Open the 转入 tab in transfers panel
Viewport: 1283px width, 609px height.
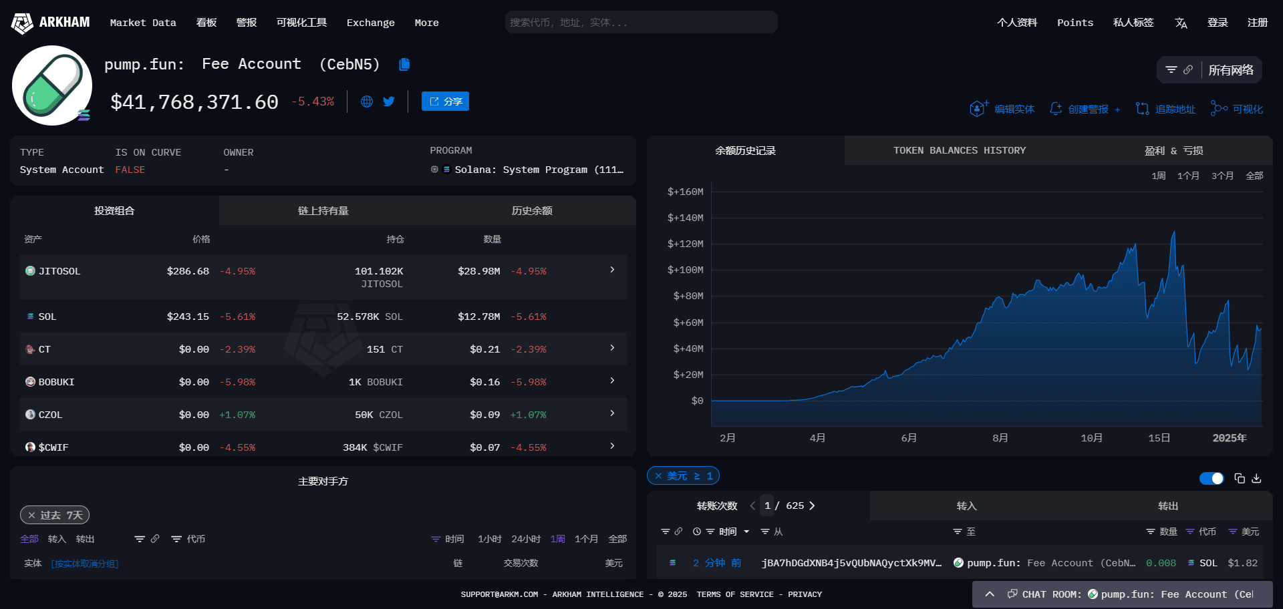(966, 506)
